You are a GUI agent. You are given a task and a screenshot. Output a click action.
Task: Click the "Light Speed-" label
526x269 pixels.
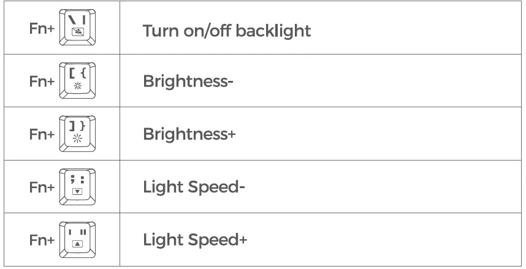(194, 187)
